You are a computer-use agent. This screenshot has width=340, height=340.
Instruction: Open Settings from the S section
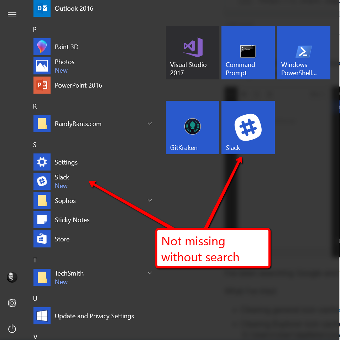coord(93,162)
